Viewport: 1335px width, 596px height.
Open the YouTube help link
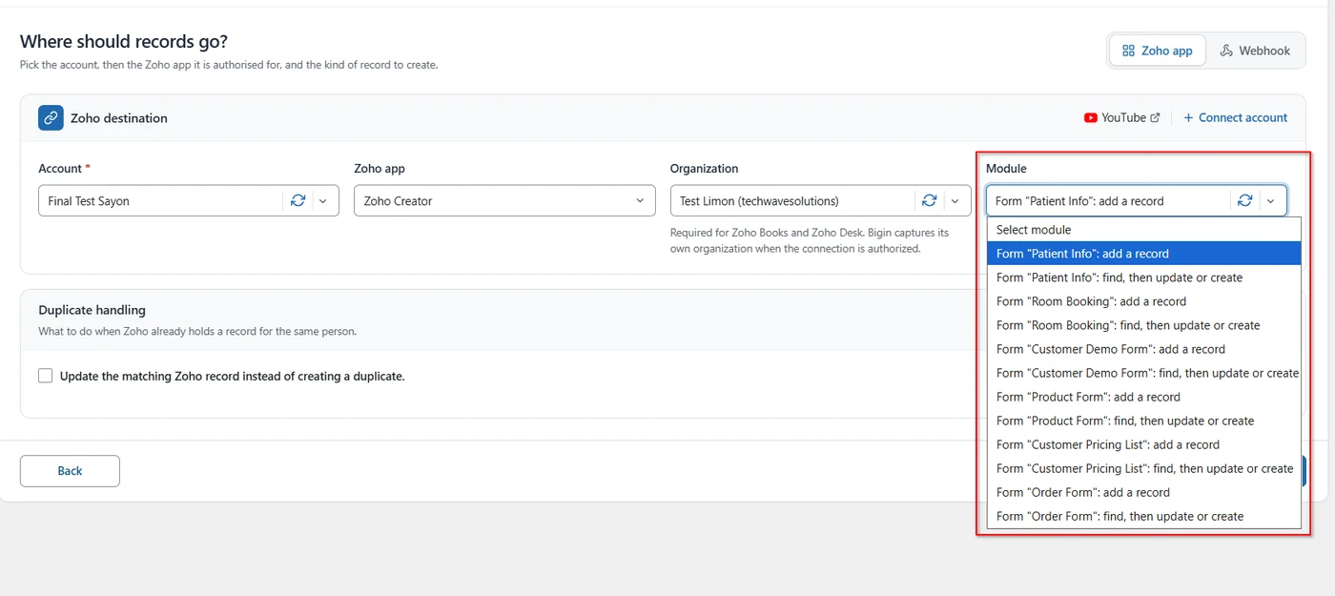(x=1123, y=118)
